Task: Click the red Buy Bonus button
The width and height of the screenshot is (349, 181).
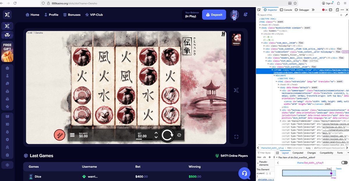Action: click(60, 135)
